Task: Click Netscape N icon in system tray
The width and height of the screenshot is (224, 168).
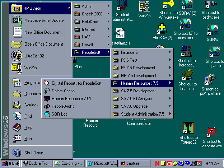Action: (x=157, y=163)
